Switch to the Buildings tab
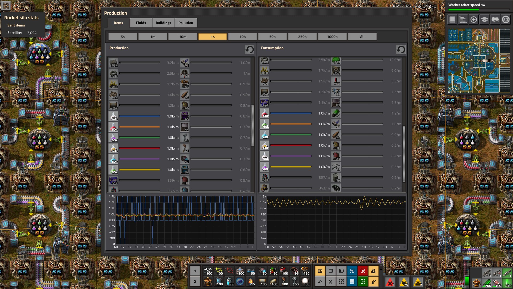The height and width of the screenshot is (289, 513). (163, 23)
